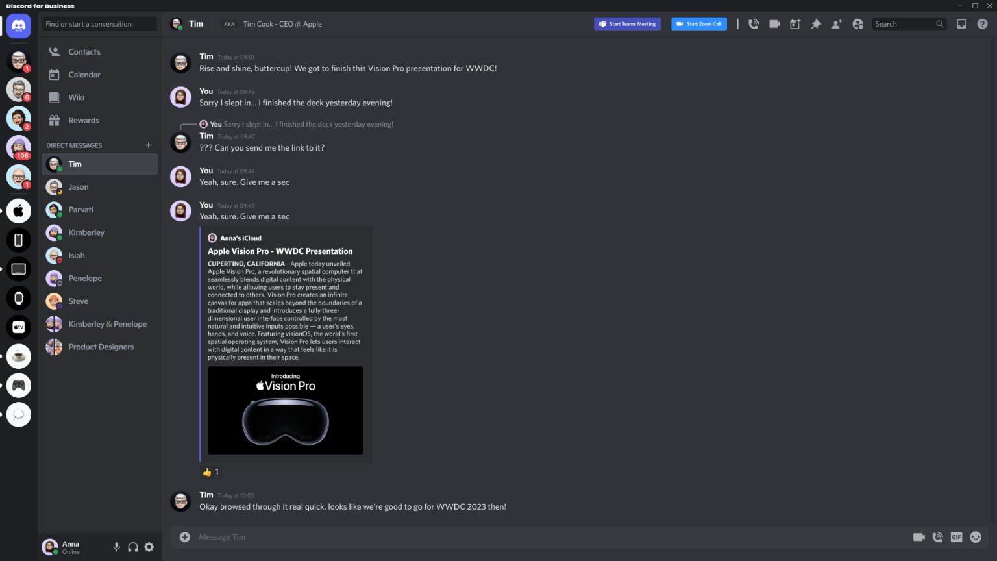Image resolution: width=997 pixels, height=561 pixels.
Task: Open the calendar event creation icon
Action: tap(795, 23)
